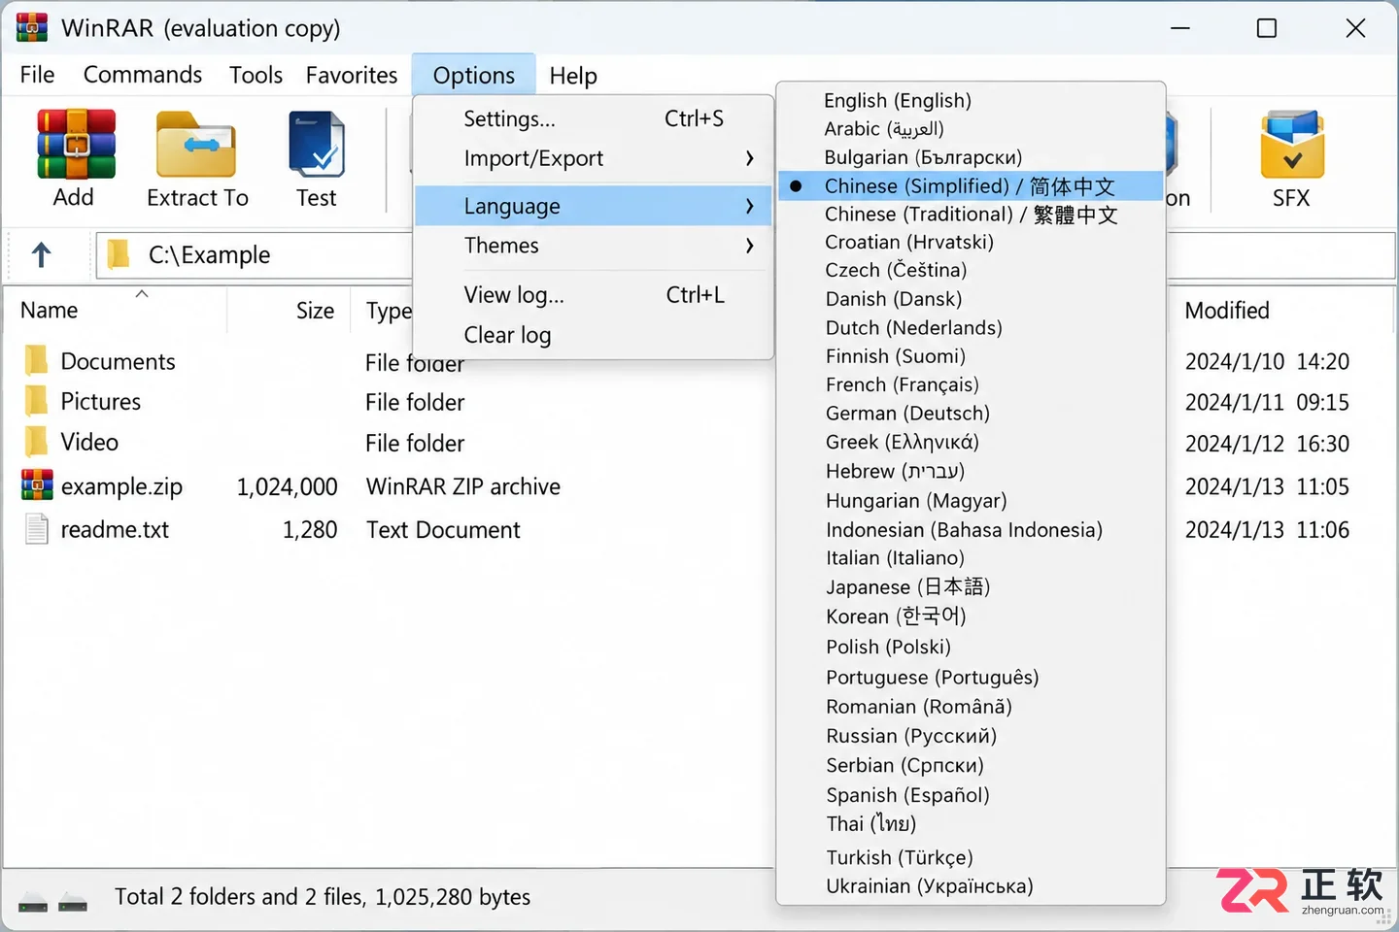Open the Commands menu
The image size is (1399, 932).
[x=143, y=75]
